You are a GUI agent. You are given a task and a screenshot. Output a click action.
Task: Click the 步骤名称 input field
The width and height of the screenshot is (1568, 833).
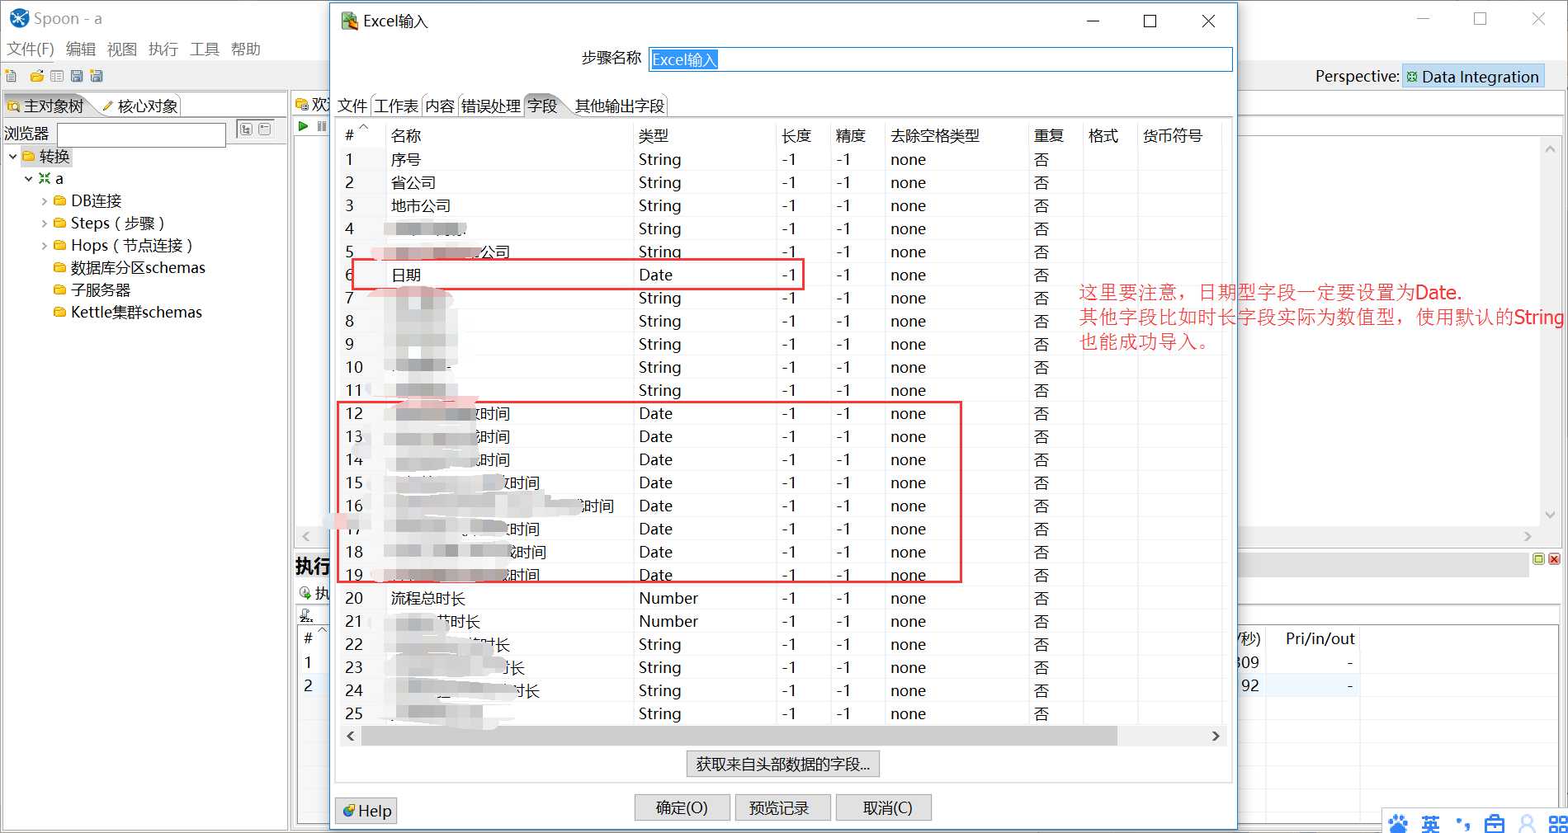point(940,59)
